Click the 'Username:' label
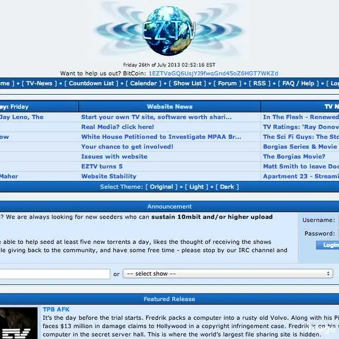 pyautogui.click(x=319, y=220)
